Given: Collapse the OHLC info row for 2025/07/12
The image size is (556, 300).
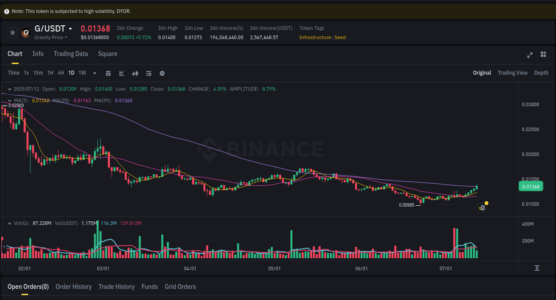Looking at the screenshot, I should pyautogui.click(x=10, y=88).
